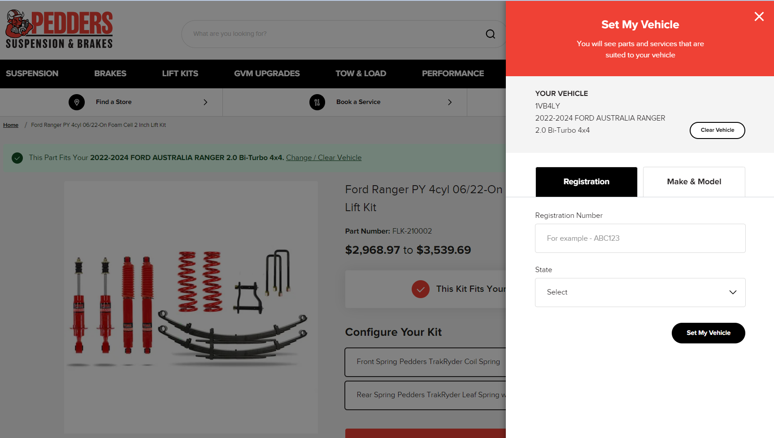Screen dimensions: 774x438
Task: Open the Brakes menu
Action: pyautogui.click(x=110, y=74)
